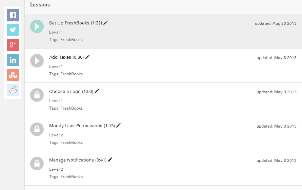This screenshot has width=302, height=190.
Task: Click the Modify User Permissions title
Action: [x=76, y=126]
